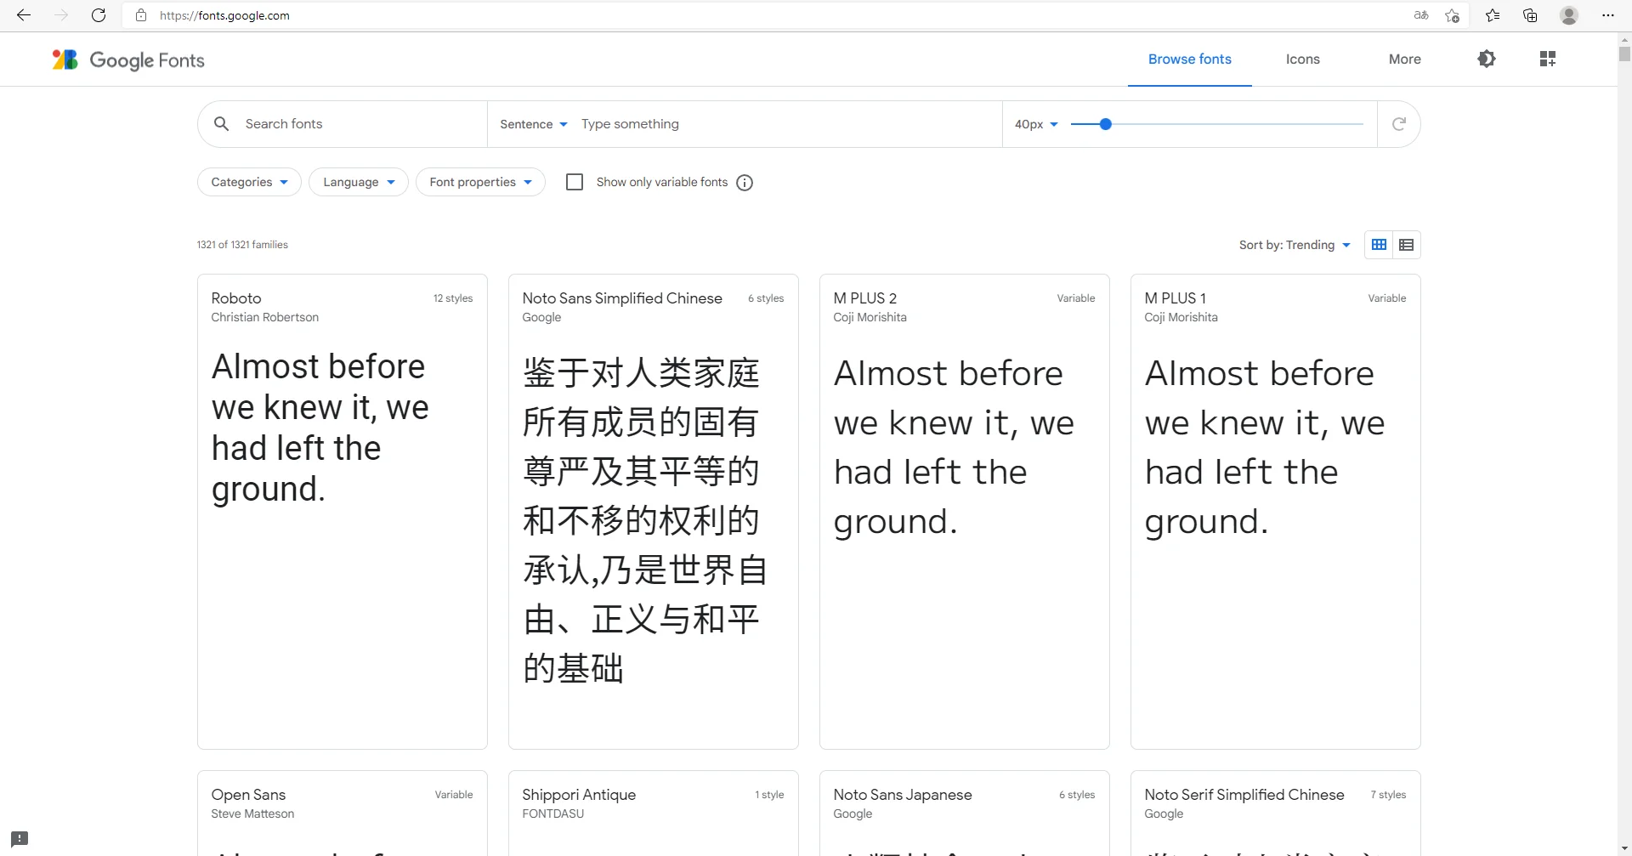Open the Categories filter dropdown

(x=249, y=182)
